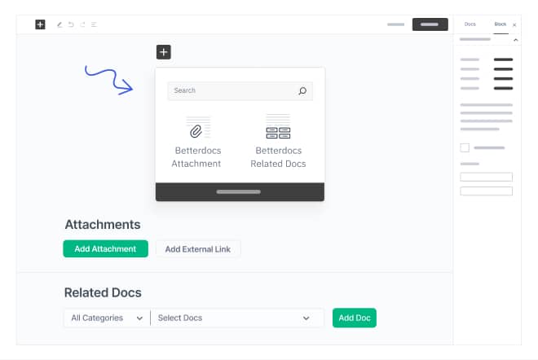Image resolution: width=538 pixels, height=360 pixels.
Task: Click the redo arrow icon
Action: (82, 24)
